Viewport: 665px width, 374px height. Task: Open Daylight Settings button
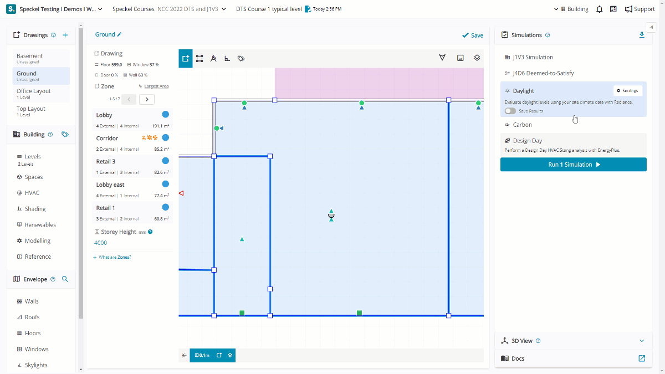tap(628, 91)
